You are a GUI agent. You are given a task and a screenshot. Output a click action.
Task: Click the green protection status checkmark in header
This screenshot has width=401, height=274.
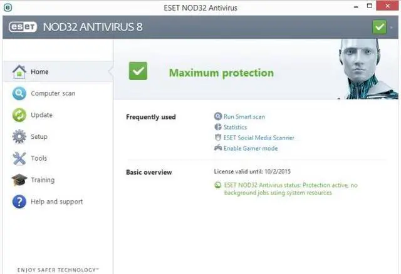(x=379, y=27)
